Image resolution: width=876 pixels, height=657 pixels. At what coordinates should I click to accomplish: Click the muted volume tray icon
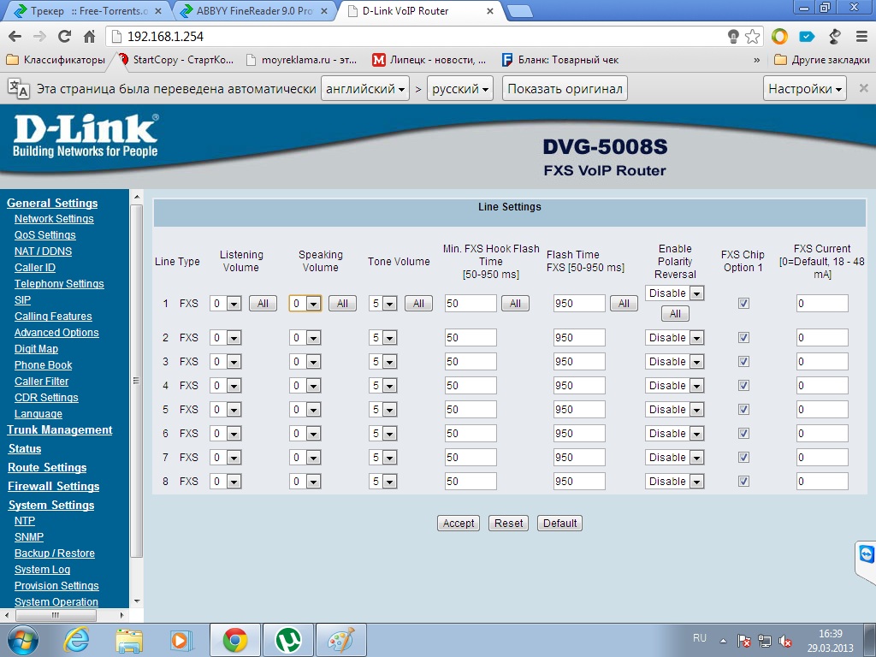point(785,640)
